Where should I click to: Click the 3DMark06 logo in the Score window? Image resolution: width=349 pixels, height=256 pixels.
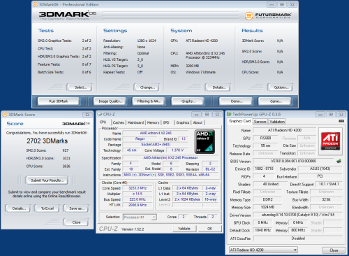tap(76, 124)
